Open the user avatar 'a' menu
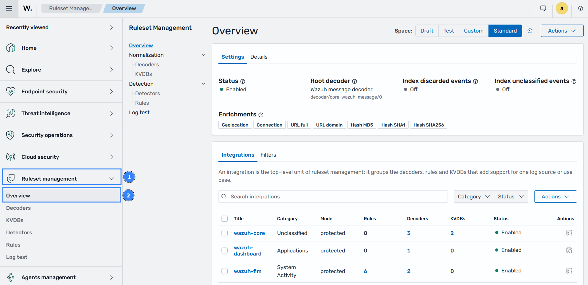Screen dimensions: 588x285 tap(562, 8)
